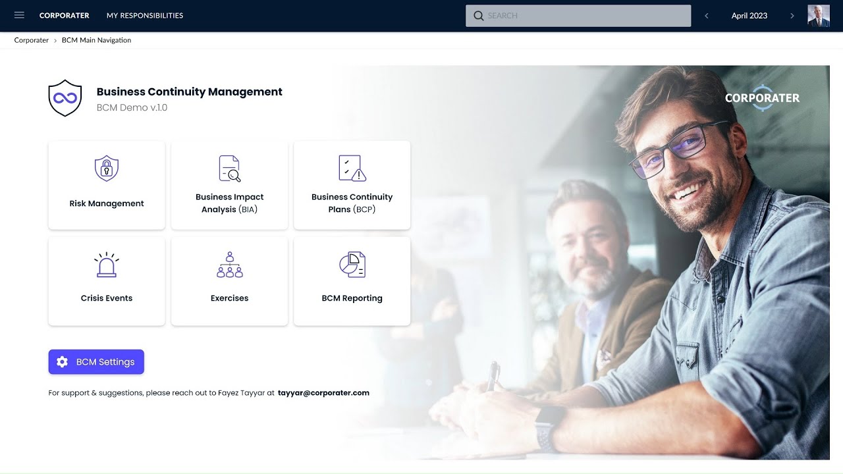Open MY RESPONSIBILITIES from the top bar

click(144, 15)
